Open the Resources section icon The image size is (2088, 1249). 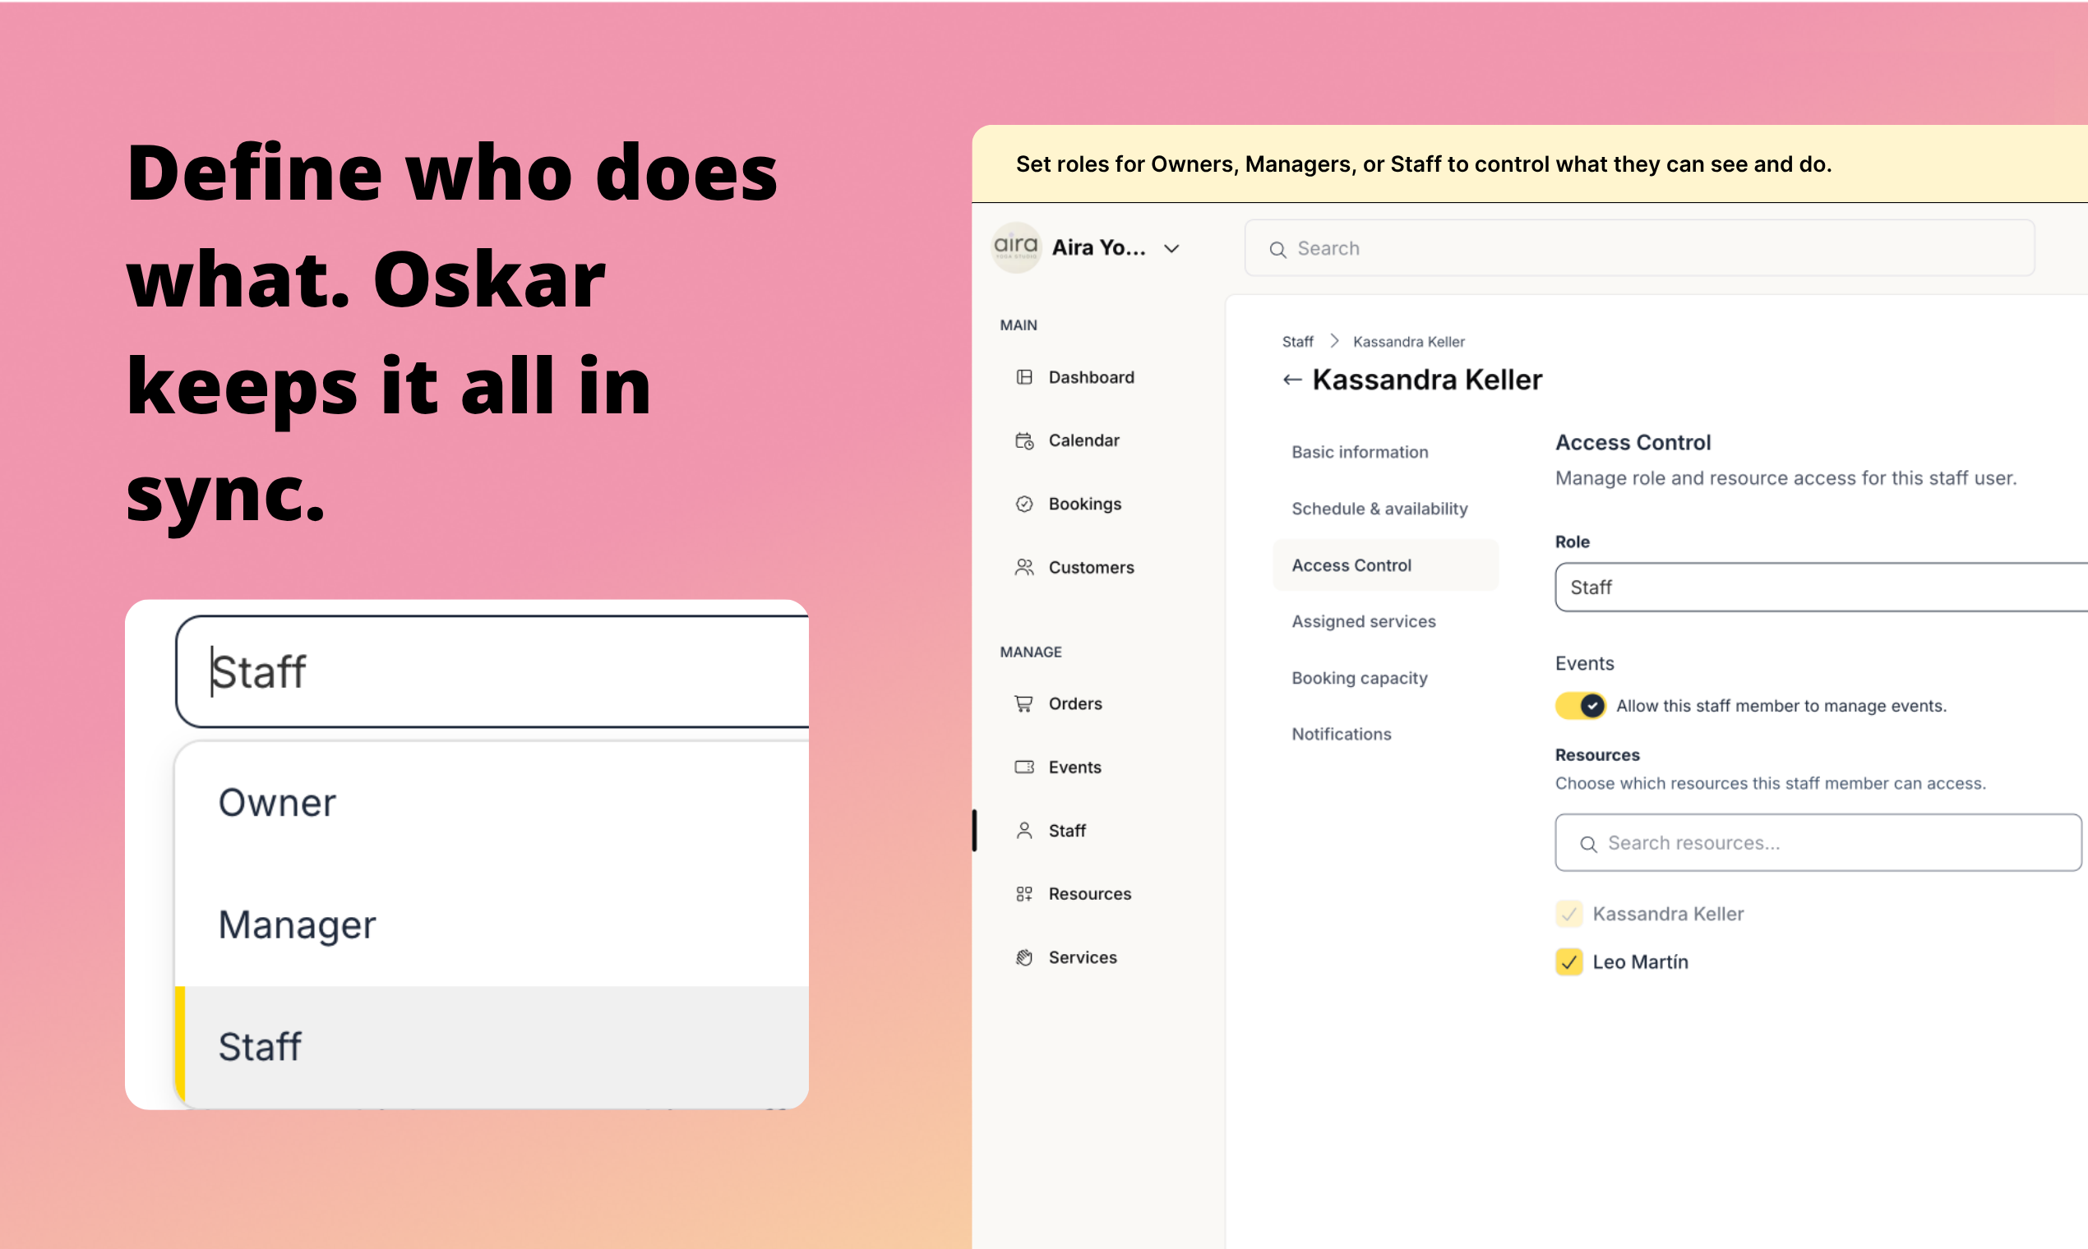(x=1024, y=894)
